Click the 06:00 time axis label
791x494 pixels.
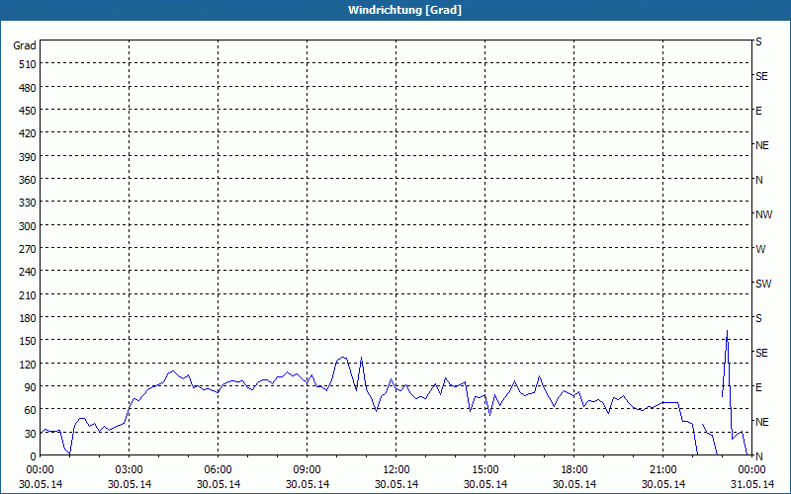(218, 470)
